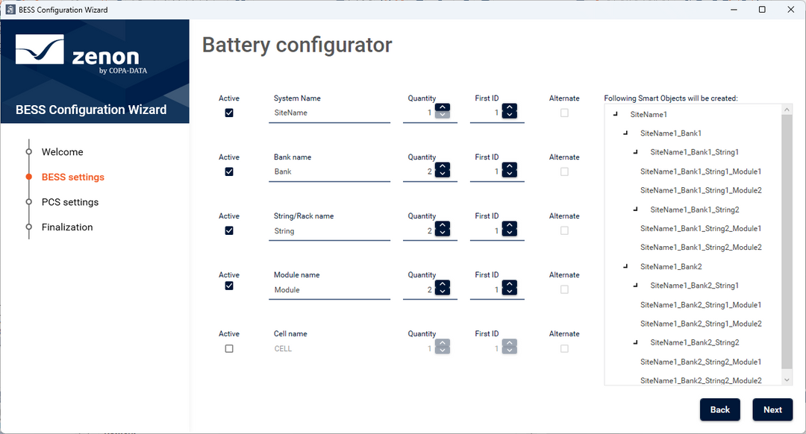Check the Alternate box for Module name
The width and height of the screenshot is (806, 434).
[564, 289]
